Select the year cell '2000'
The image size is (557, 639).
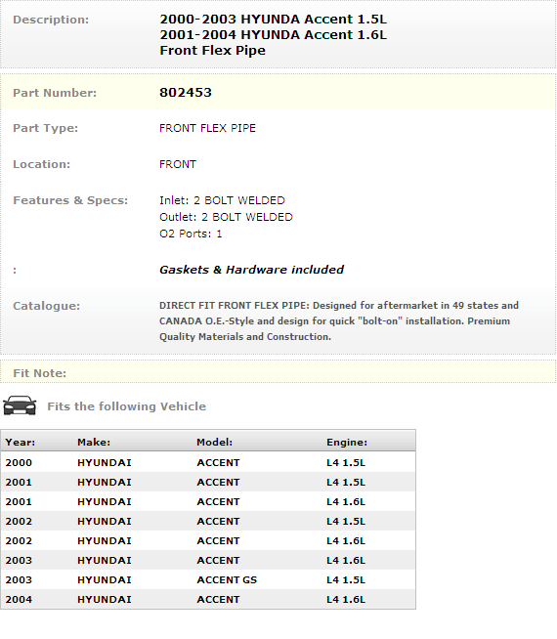pyautogui.click(x=19, y=463)
